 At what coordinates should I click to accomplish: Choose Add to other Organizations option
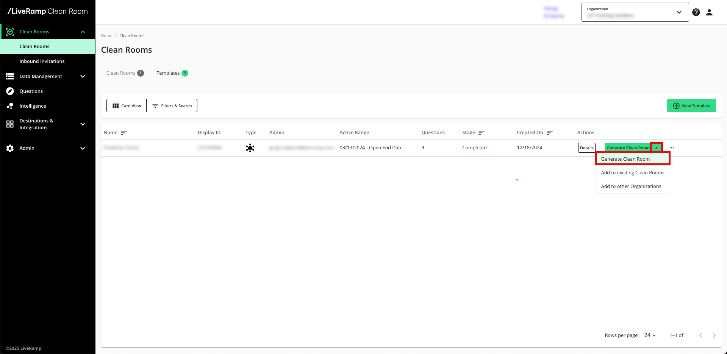tap(631, 186)
